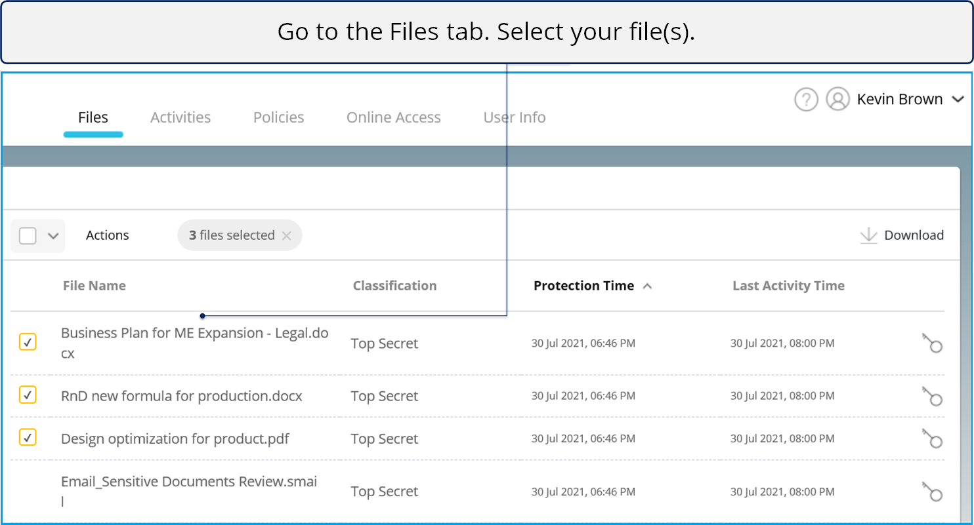Toggle the select-all checkbox
The width and height of the screenshot is (974, 525).
pyautogui.click(x=28, y=236)
